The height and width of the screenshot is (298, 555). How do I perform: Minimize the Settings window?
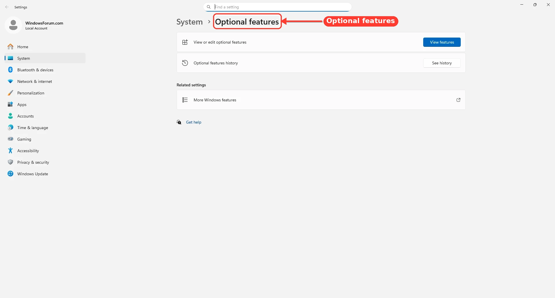[x=522, y=5]
